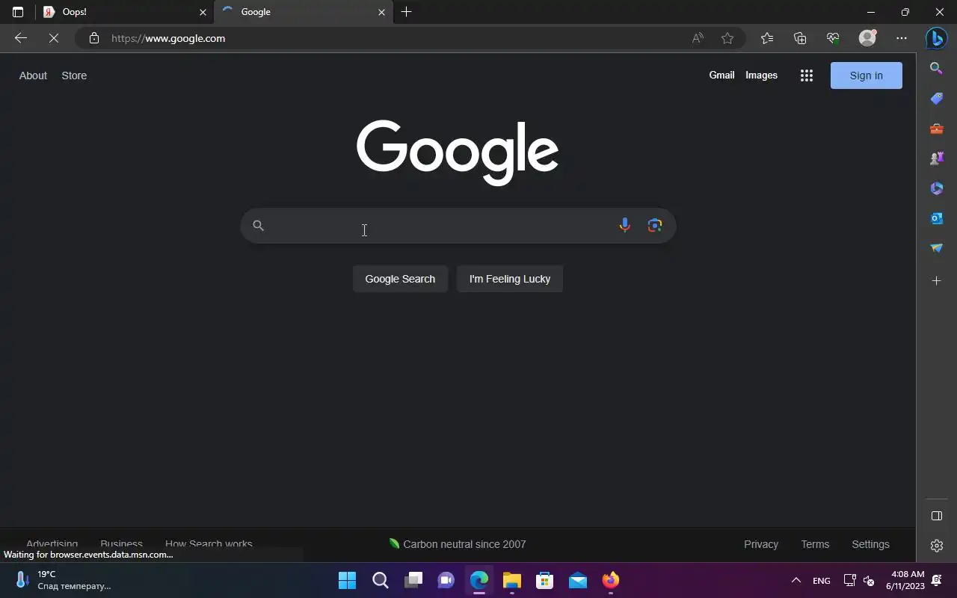The width and height of the screenshot is (957, 598).
Task: Open the Favorites list
Action: (x=767, y=38)
